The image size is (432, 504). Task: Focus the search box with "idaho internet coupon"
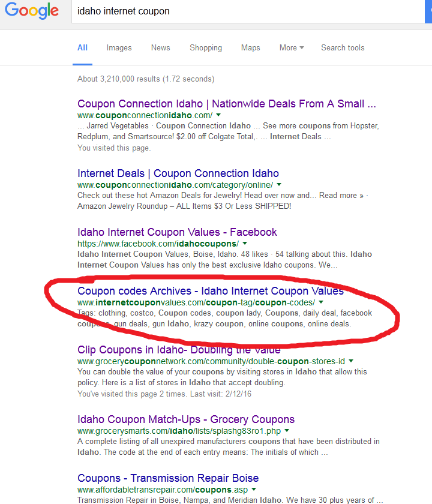tap(248, 11)
